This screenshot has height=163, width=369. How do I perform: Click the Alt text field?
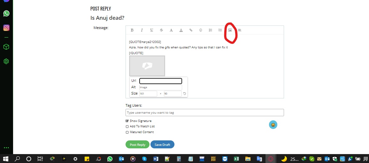pyautogui.click(x=160, y=87)
